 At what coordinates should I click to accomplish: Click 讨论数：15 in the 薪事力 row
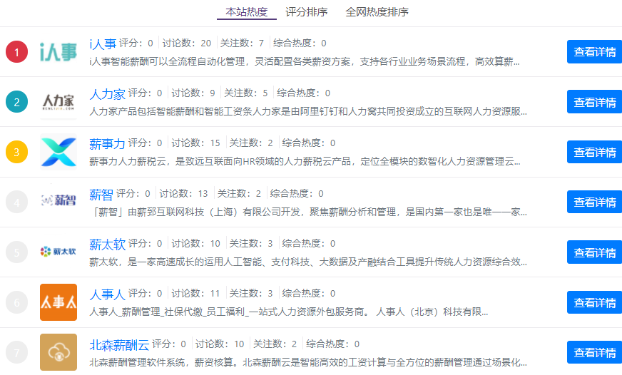tap(195, 143)
